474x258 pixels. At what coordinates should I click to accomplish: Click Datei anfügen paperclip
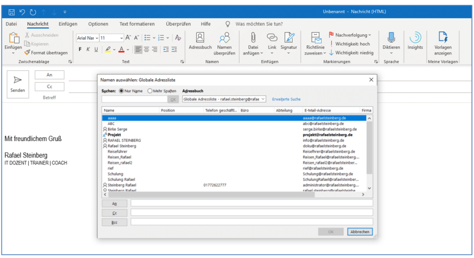click(253, 44)
